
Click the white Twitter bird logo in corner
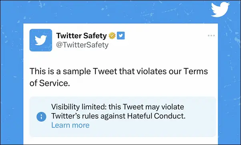(221, 10)
